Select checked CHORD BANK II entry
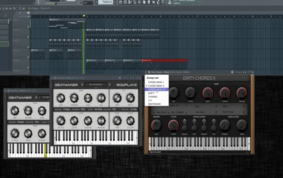 tap(157, 86)
